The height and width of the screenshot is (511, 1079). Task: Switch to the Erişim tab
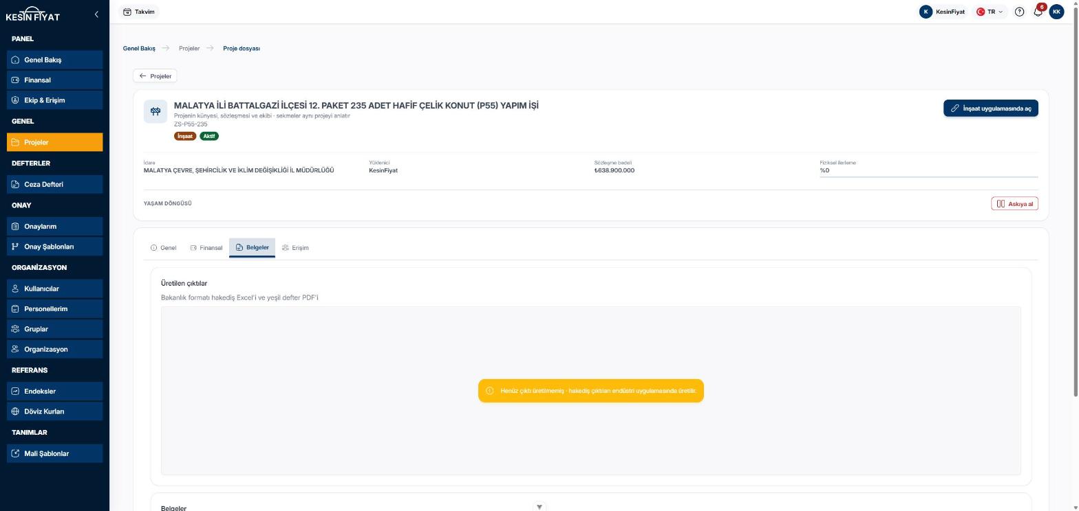(295, 248)
